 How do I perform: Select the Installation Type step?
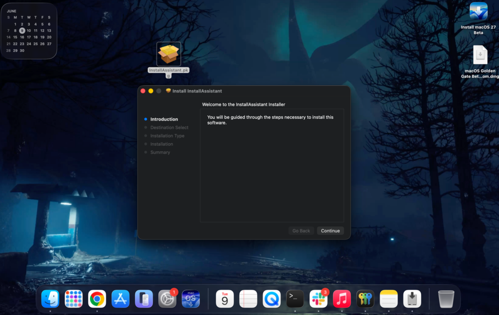click(x=167, y=136)
